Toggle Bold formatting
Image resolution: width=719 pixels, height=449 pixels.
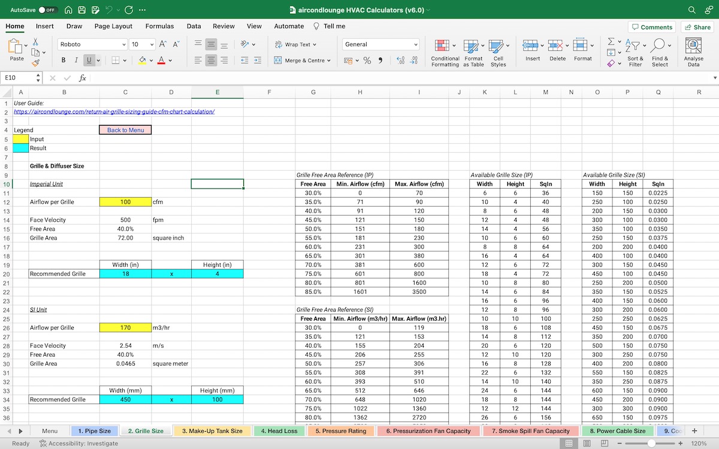tap(64, 60)
